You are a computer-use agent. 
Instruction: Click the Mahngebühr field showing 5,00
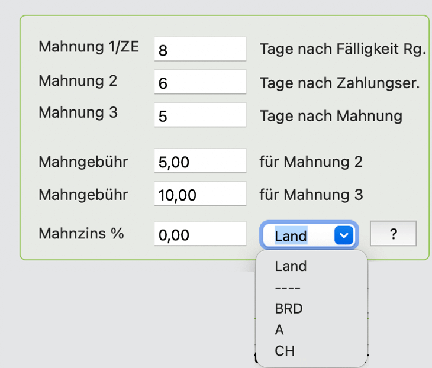(x=200, y=161)
